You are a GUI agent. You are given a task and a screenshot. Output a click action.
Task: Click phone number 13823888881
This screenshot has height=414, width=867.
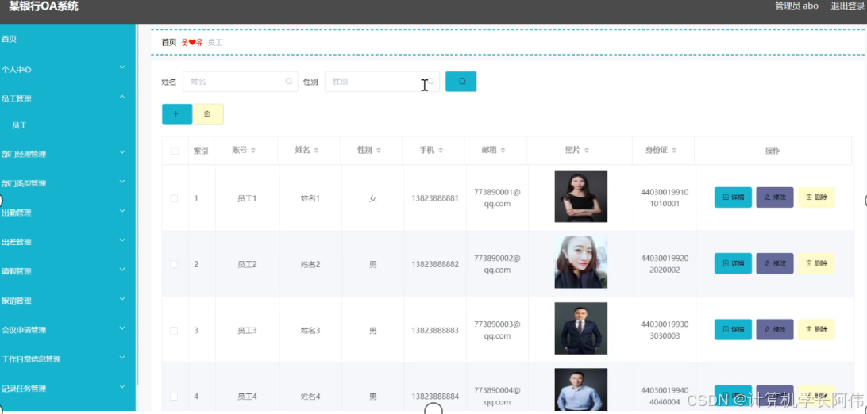435,198
